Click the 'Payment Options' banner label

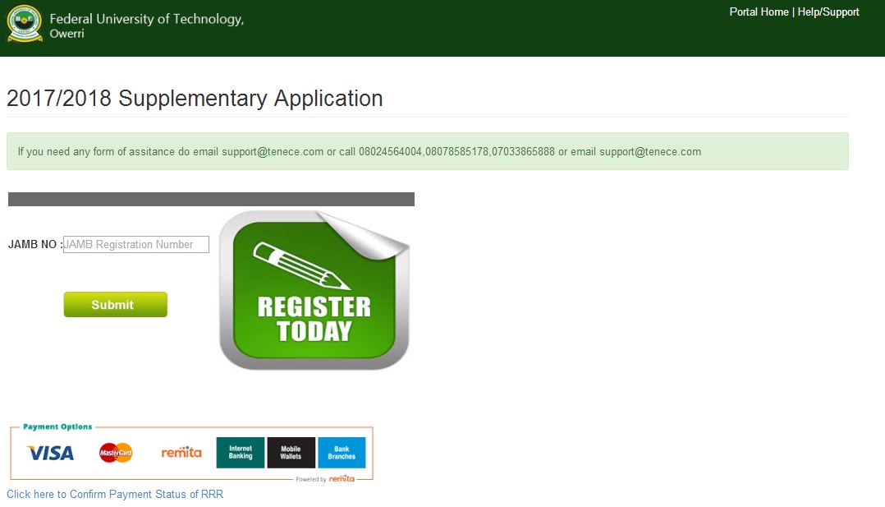click(x=57, y=427)
